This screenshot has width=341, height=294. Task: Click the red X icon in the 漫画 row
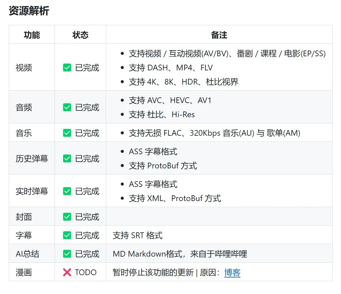tap(67, 272)
